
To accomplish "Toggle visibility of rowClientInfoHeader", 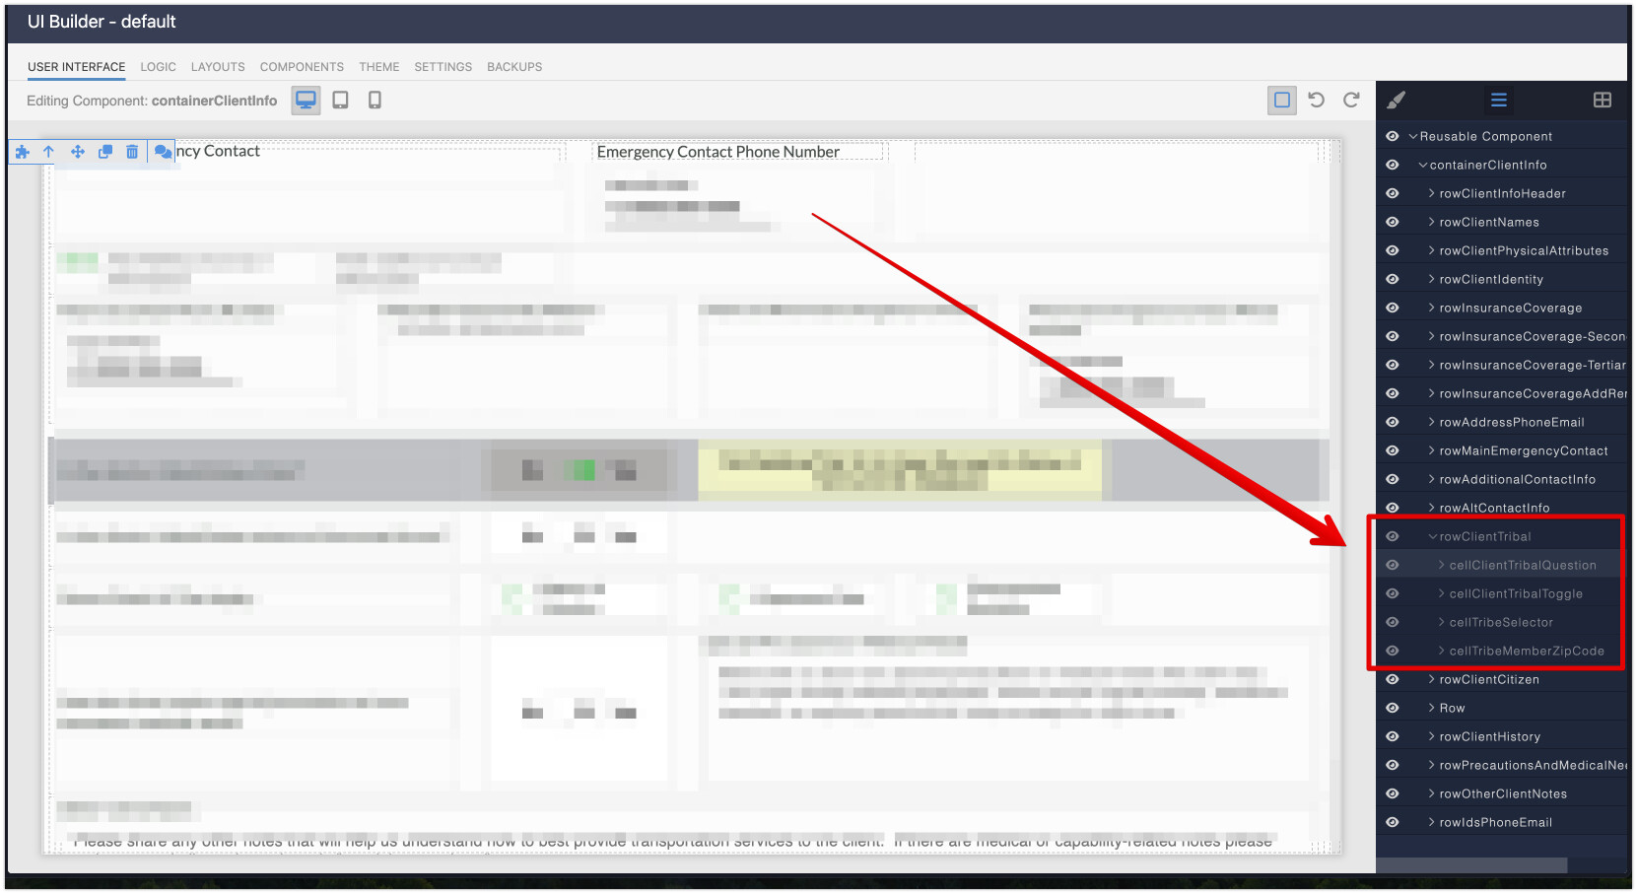I will coord(1393,193).
